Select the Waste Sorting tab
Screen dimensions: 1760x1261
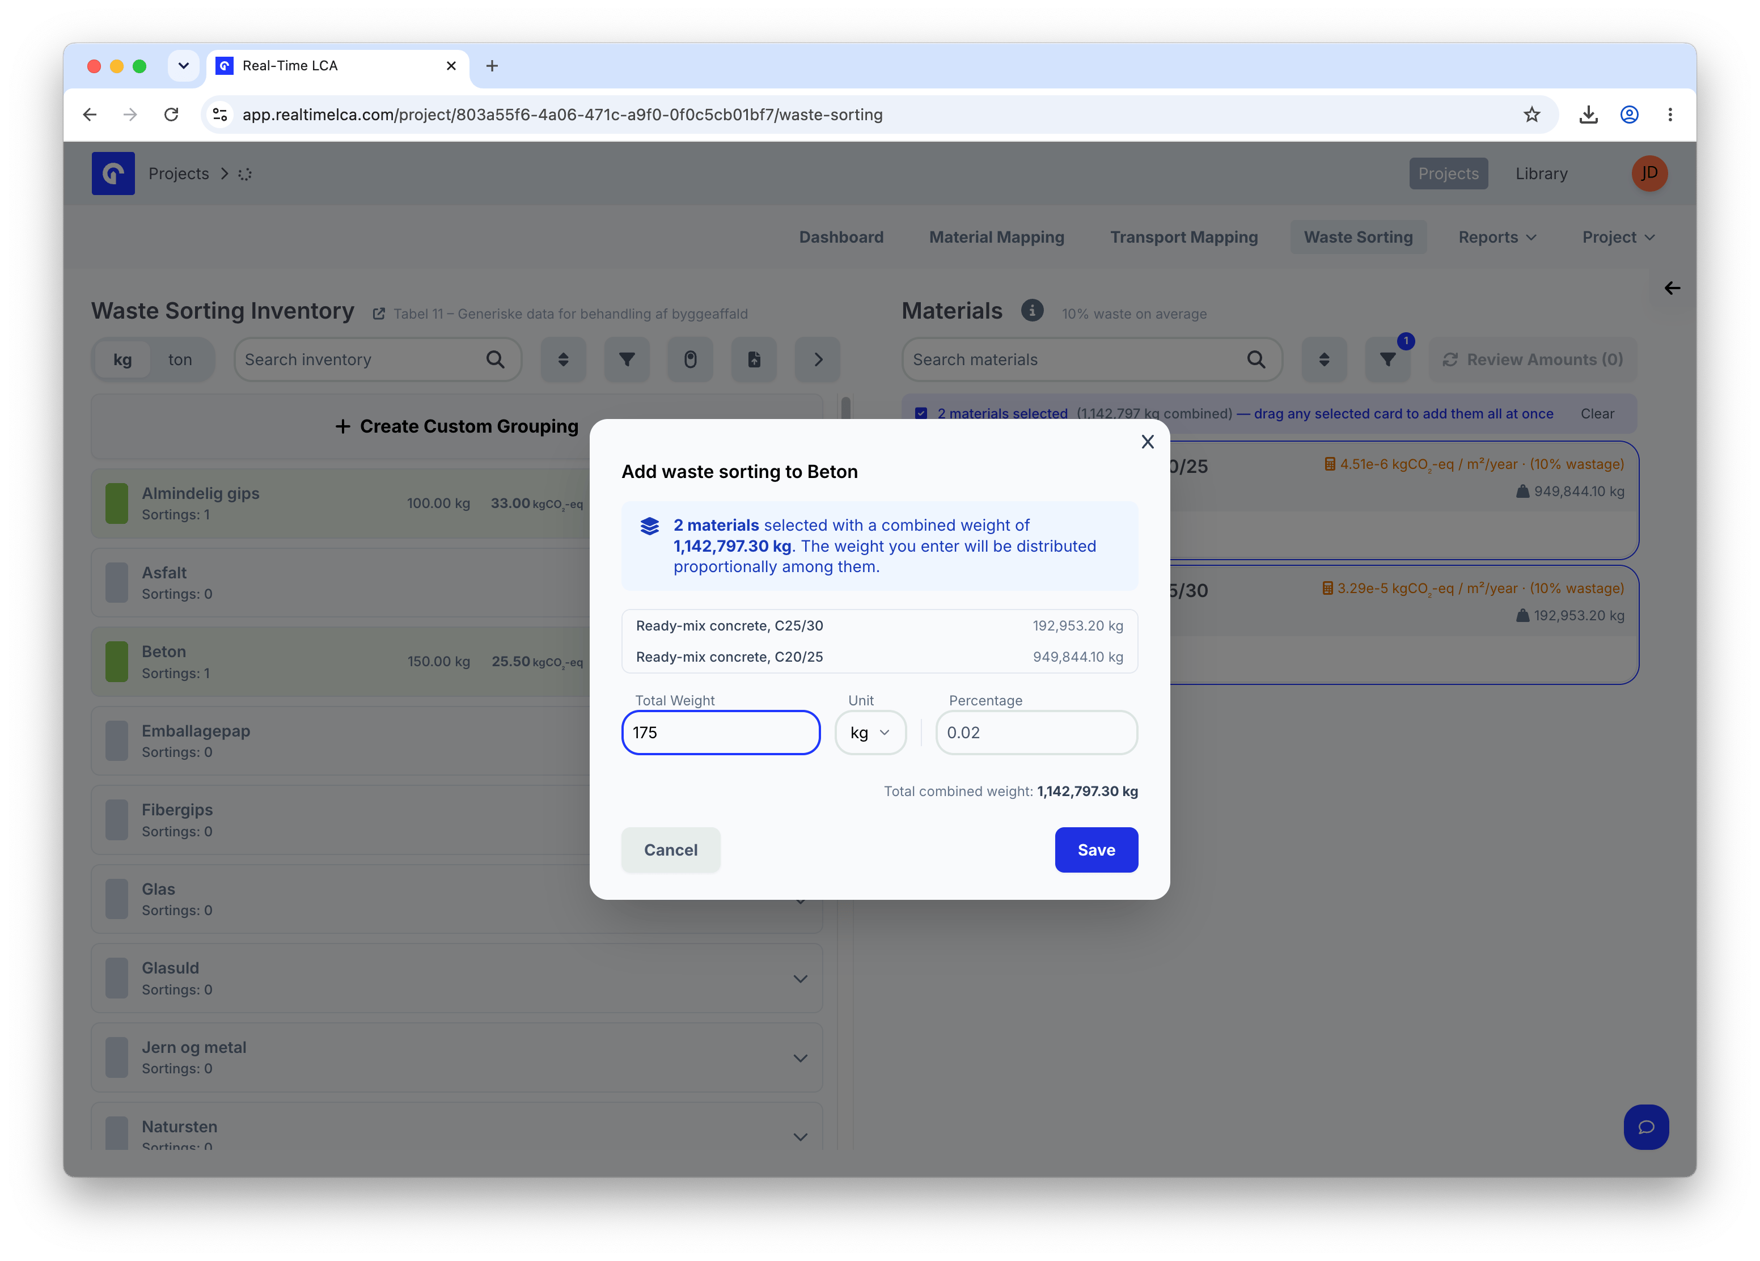1358,236
